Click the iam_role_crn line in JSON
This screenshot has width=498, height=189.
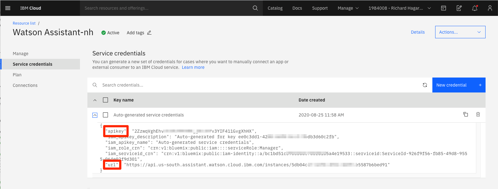(194, 148)
